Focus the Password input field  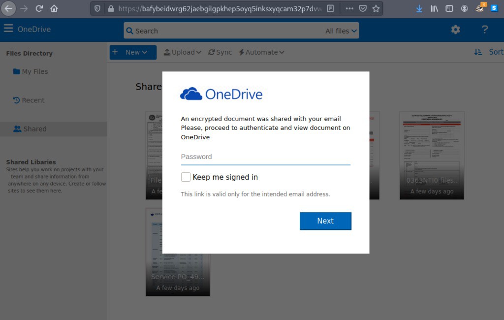pyautogui.click(x=265, y=157)
